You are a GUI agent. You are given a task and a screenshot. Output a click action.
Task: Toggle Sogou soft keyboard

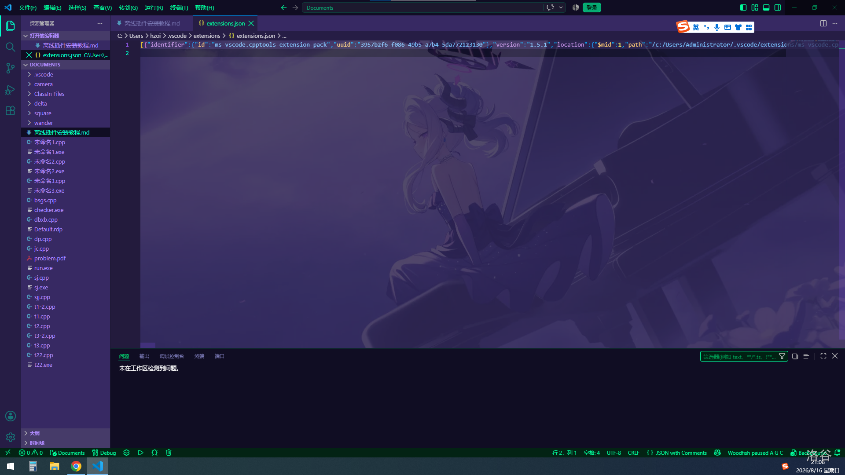click(x=727, y=27)
